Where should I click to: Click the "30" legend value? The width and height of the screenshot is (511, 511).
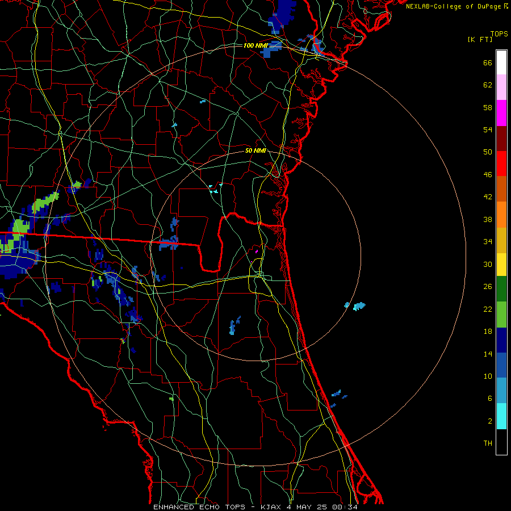pyautogui.click(x=488, y=264)
